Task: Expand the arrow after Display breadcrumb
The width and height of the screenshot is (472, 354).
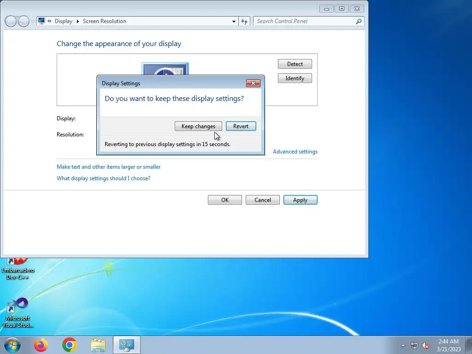Action: point(77,21)
